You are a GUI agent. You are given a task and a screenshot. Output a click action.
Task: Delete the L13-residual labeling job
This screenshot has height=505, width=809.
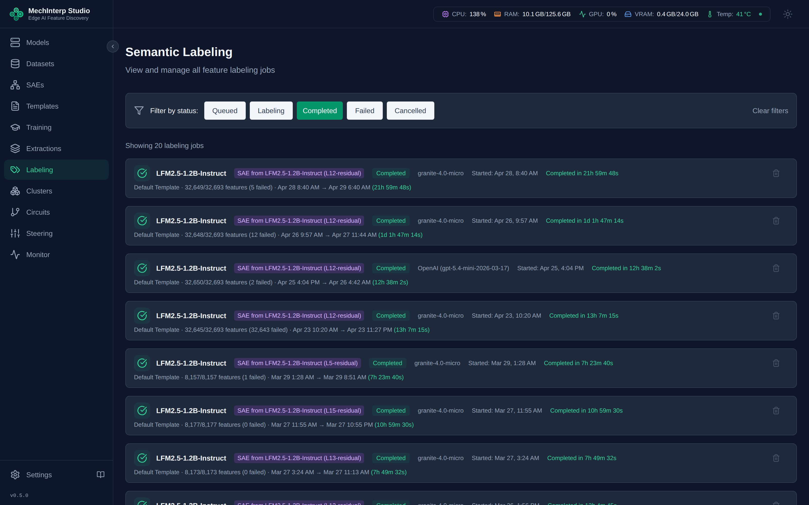tap(776, 458)
